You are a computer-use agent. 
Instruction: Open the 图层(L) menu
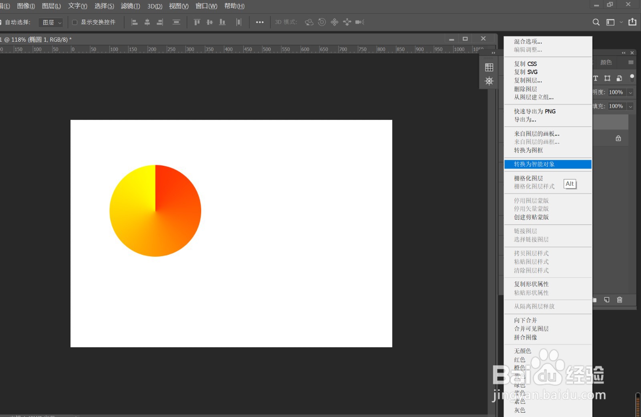click(51, 6)
